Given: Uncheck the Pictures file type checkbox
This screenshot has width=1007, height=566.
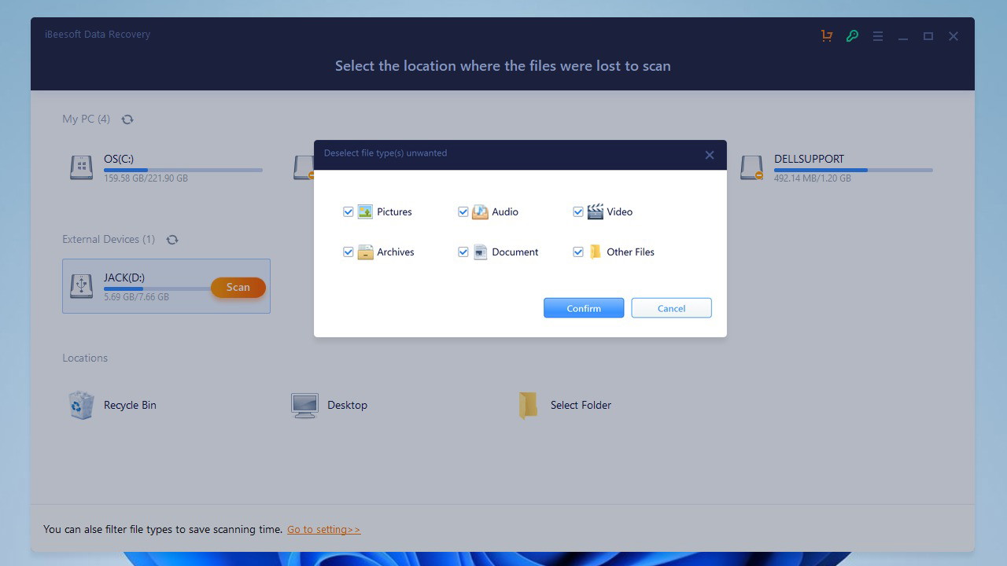Looking at the screenshot, I should coord(349,212).
